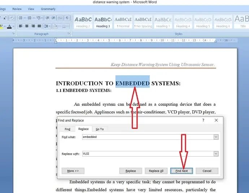Click the '1.1 EMBEDDED SYSTEMS:' subheading
This screenshot has width=249, height=193.
(x=83, y=91)
